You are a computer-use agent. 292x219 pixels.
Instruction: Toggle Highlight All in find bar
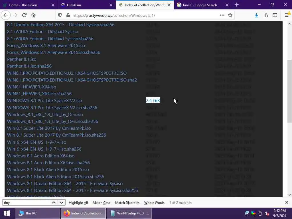click(78, 203)
